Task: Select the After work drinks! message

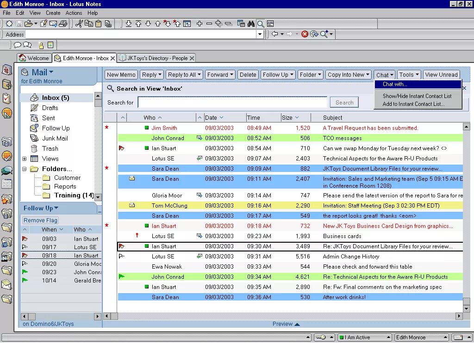Action: 290,297
